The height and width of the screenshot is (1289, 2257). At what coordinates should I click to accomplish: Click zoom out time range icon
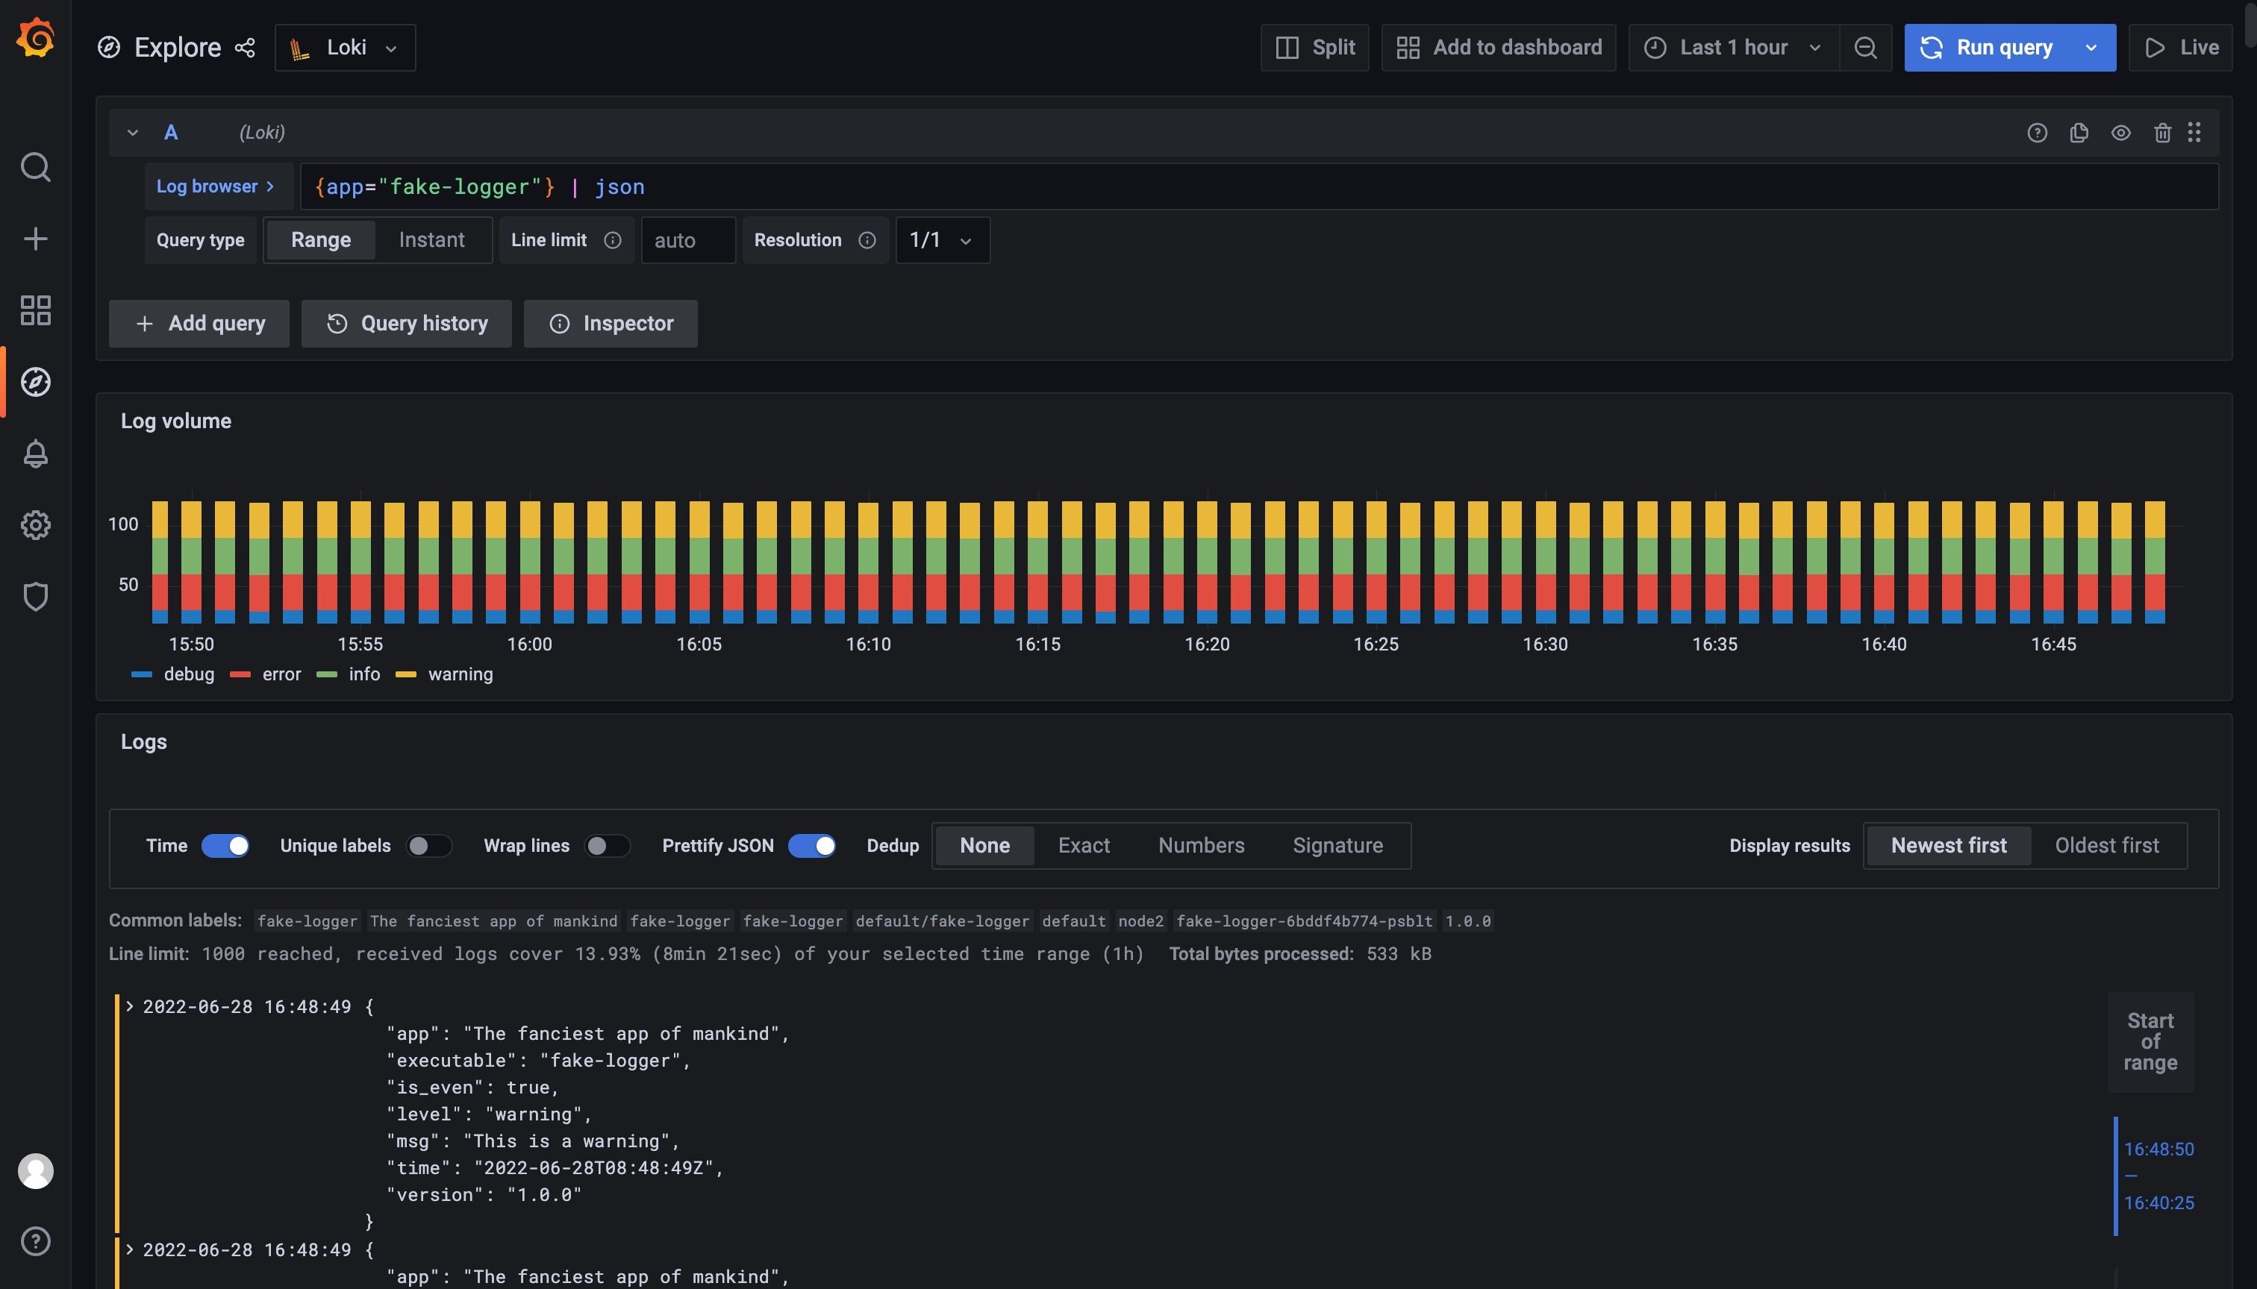(x=1865, y=48)
